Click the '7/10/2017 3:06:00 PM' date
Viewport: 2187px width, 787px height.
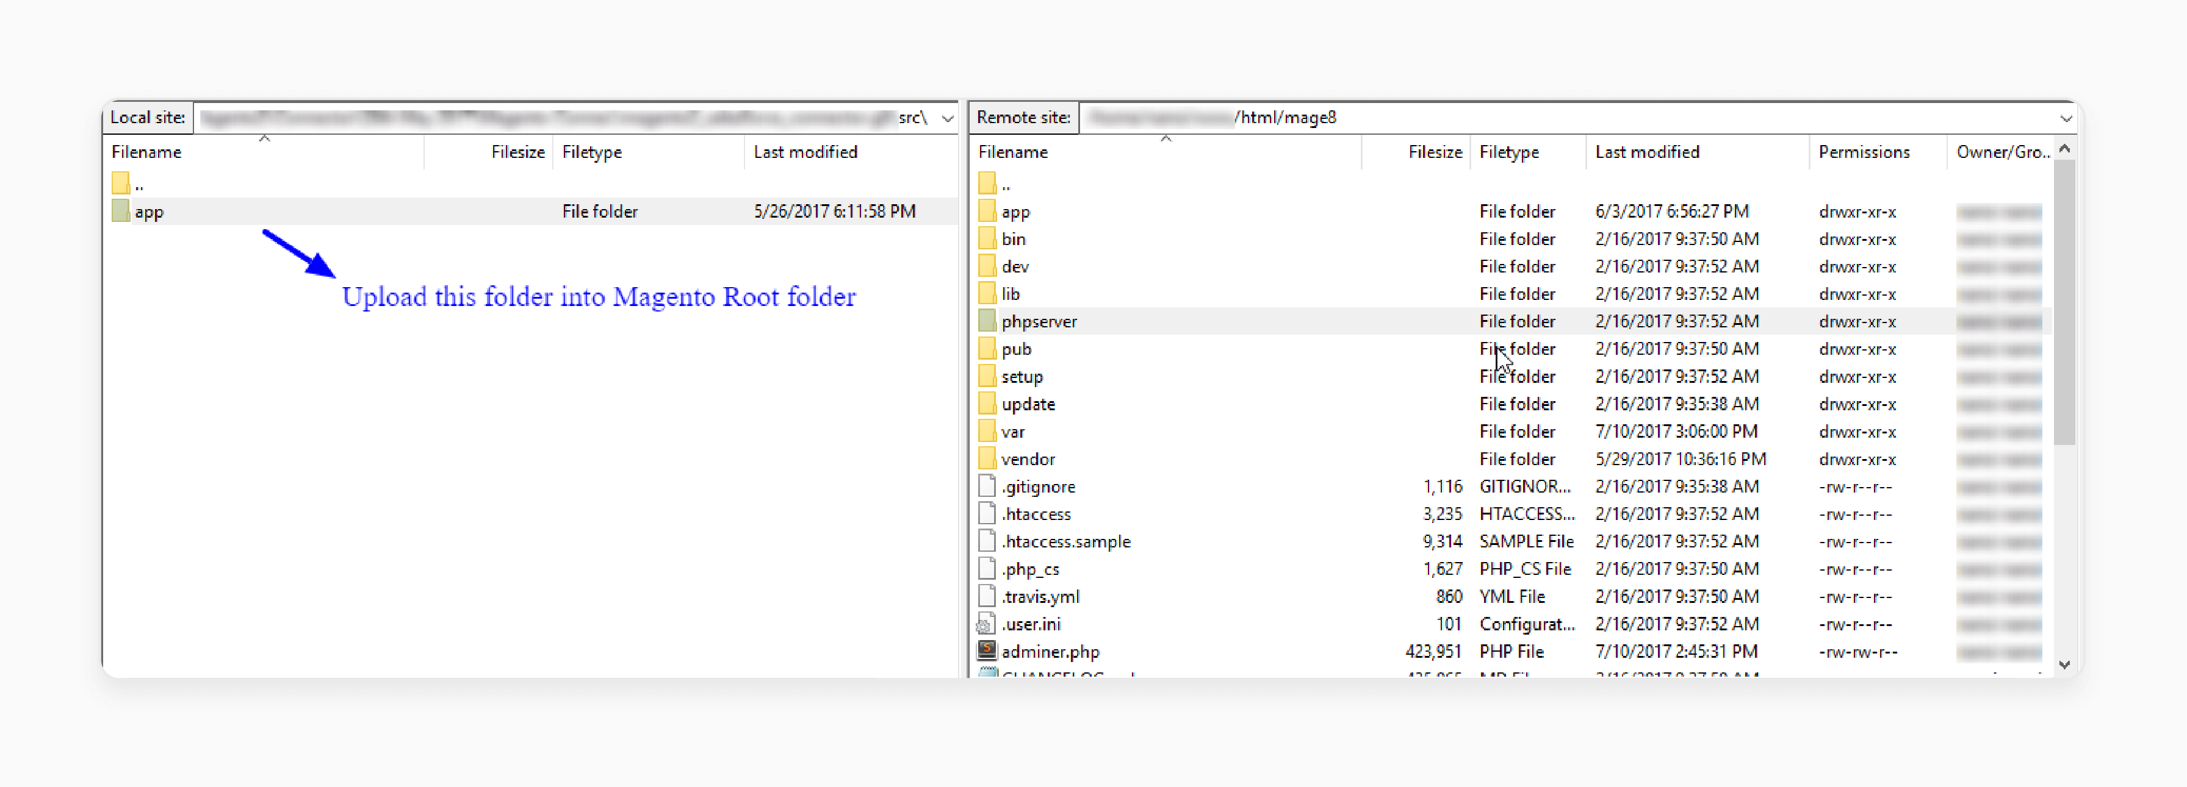point(1676,431)
